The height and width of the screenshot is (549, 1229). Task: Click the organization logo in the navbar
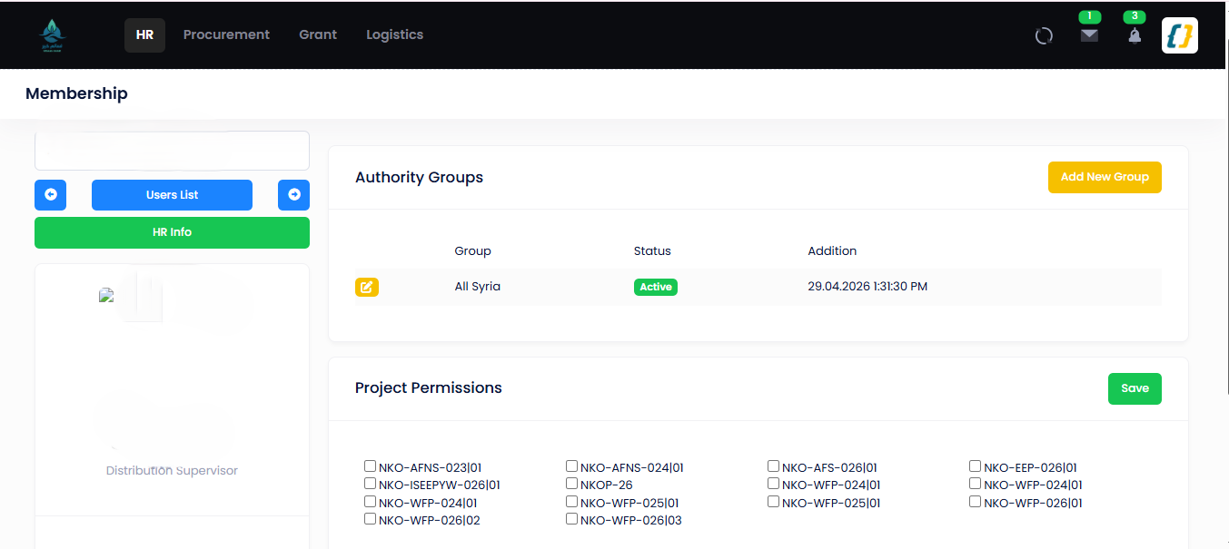point(52,34)
